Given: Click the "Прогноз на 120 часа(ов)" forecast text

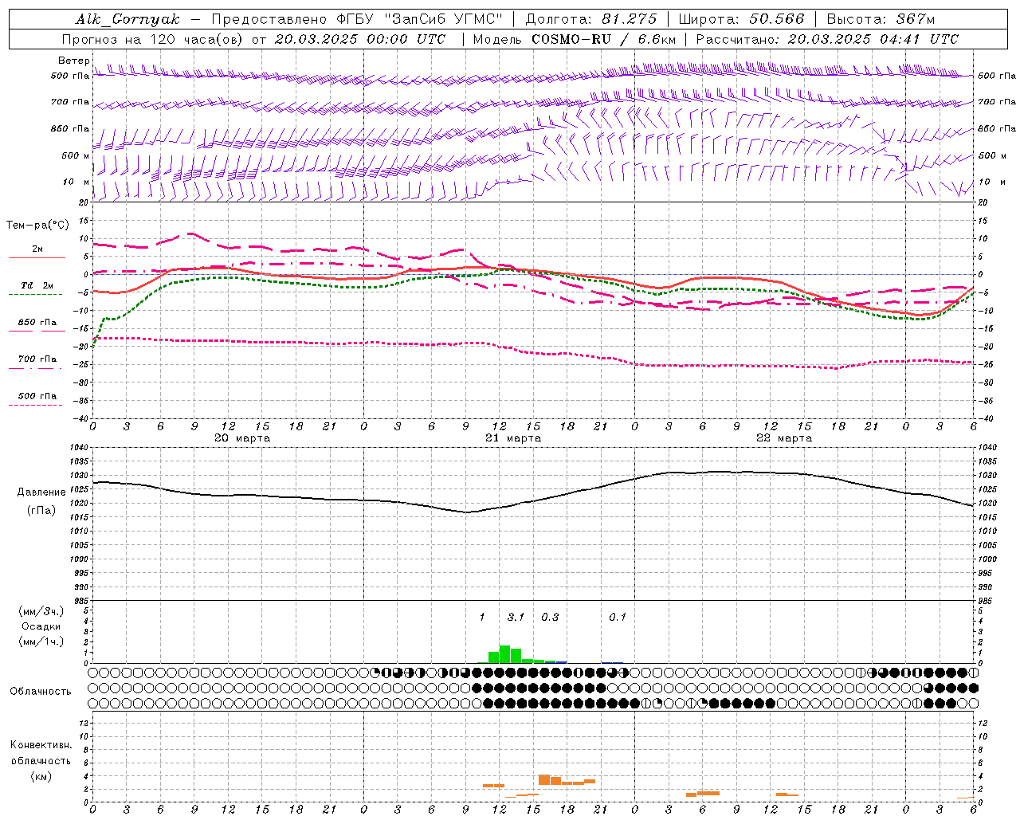Looking at the screenshot, I should click(x=153, y=39).
